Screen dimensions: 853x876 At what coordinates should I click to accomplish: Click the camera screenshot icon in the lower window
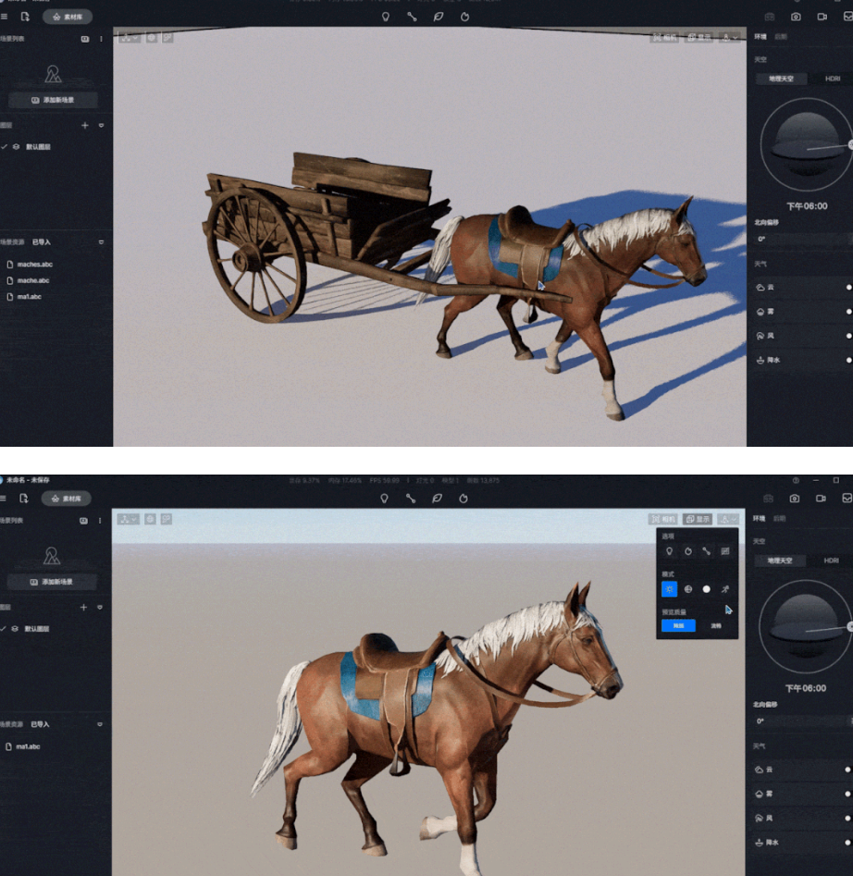[796, 499]
